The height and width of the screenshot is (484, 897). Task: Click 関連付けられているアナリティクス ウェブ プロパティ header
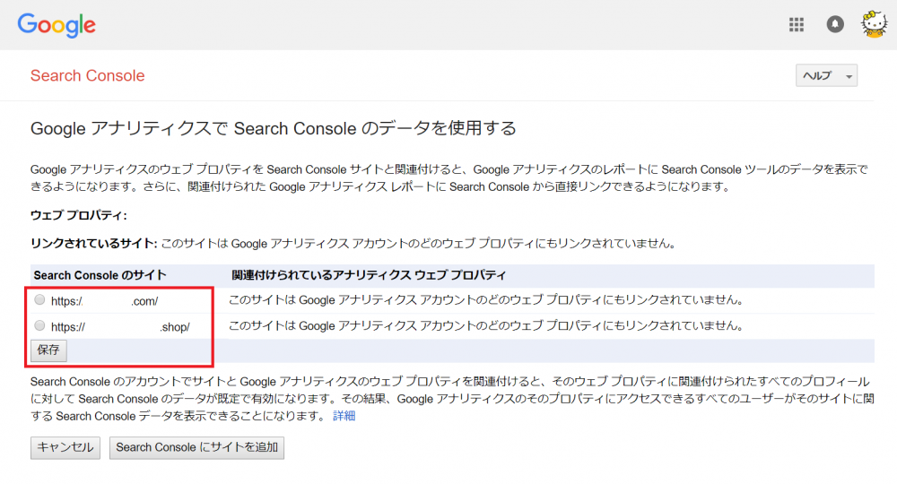[369, 275]
